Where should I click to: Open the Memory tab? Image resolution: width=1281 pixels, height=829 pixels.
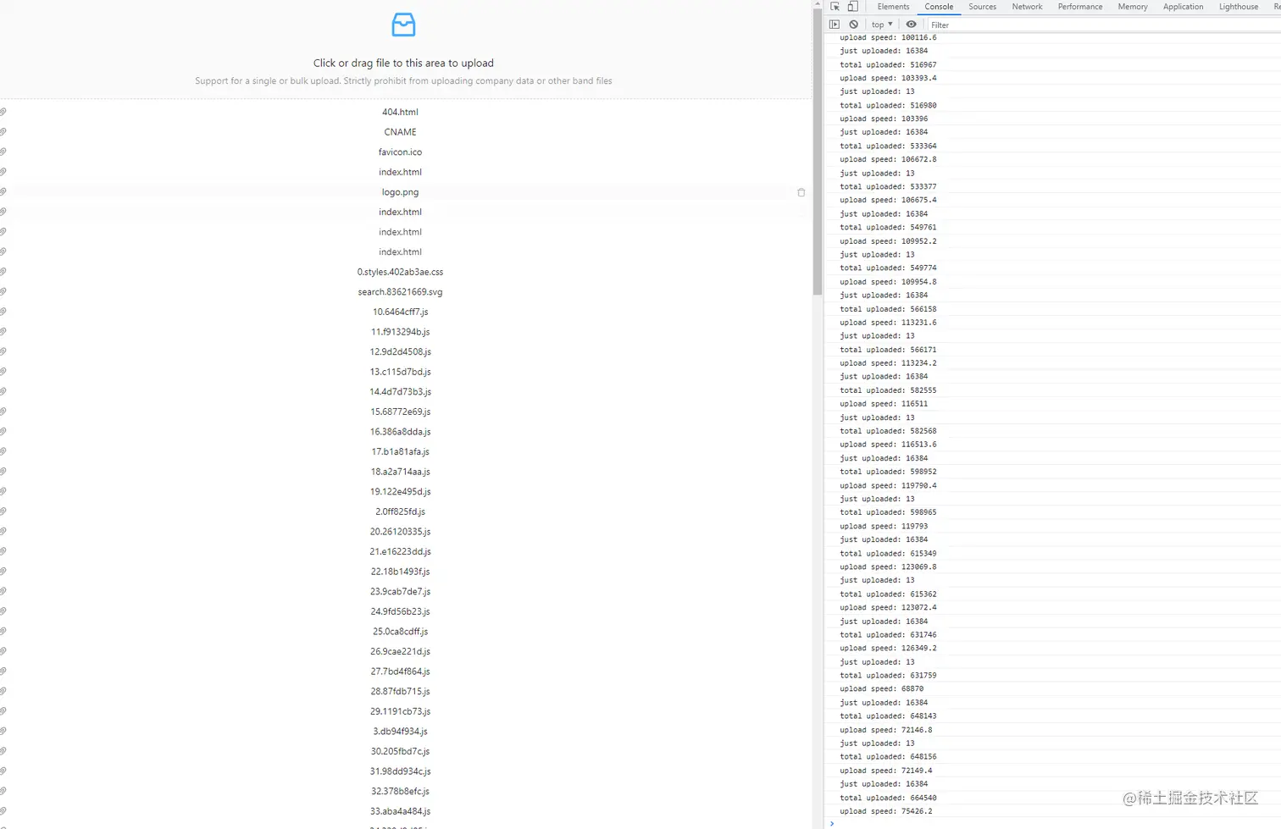[x=1132, y=7]
